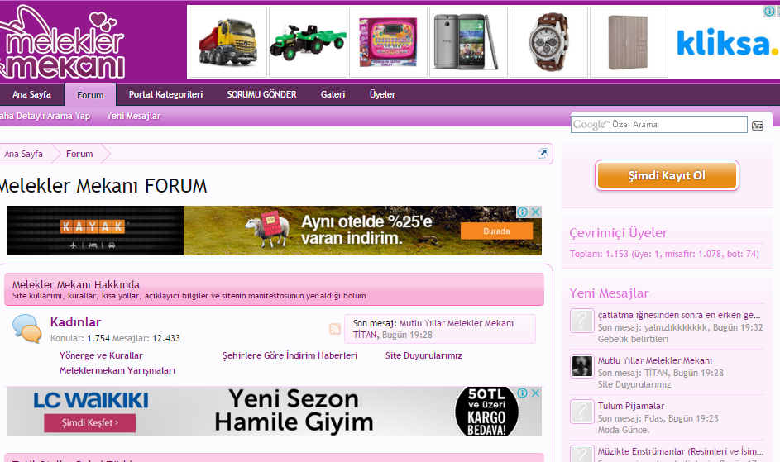Click the avatar beside çatlatma iğnesinden post
Screen dimensions: 780x462
click(581, 321)
